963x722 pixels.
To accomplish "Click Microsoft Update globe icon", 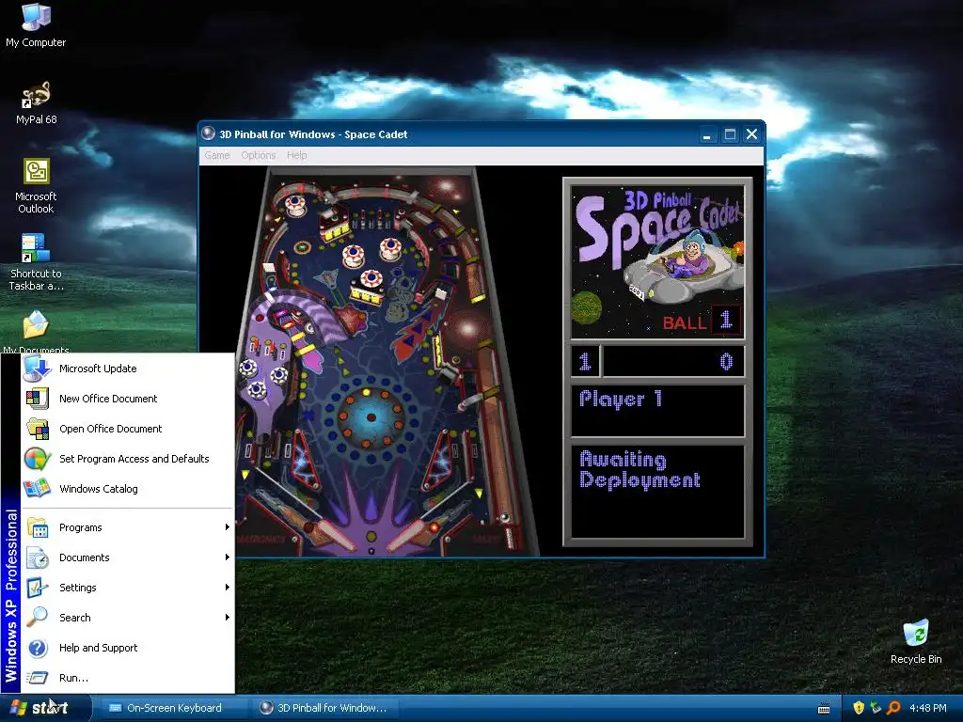I will (x=37, y=369).
